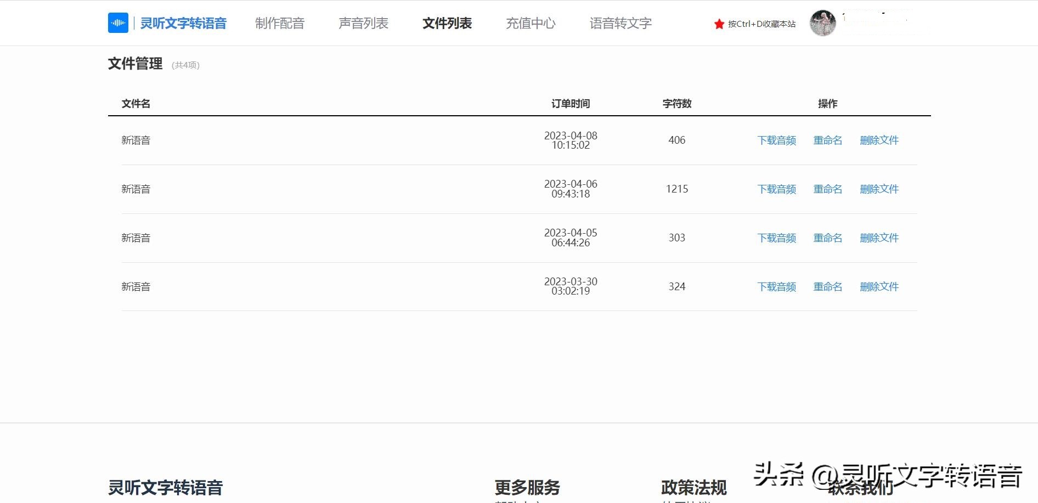Rename the 303-character 新语音 file
The height and width of the screenshot is (503, 1038).
pos(827,238)
